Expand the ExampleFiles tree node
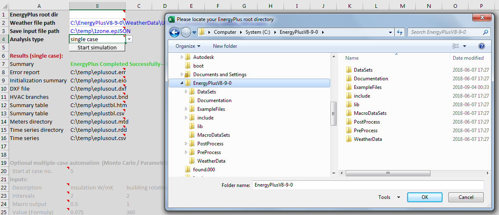499x215 pixels. pos(186,109)
